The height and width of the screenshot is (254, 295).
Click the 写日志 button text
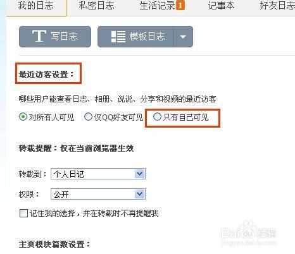[x=64, y=37]
